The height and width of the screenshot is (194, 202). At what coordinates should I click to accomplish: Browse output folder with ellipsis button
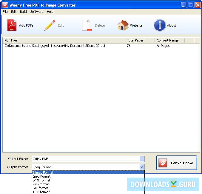(142, 159)
